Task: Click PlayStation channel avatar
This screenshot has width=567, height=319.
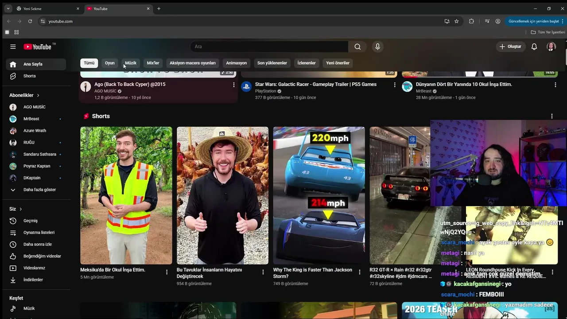Action: [246, 86]
